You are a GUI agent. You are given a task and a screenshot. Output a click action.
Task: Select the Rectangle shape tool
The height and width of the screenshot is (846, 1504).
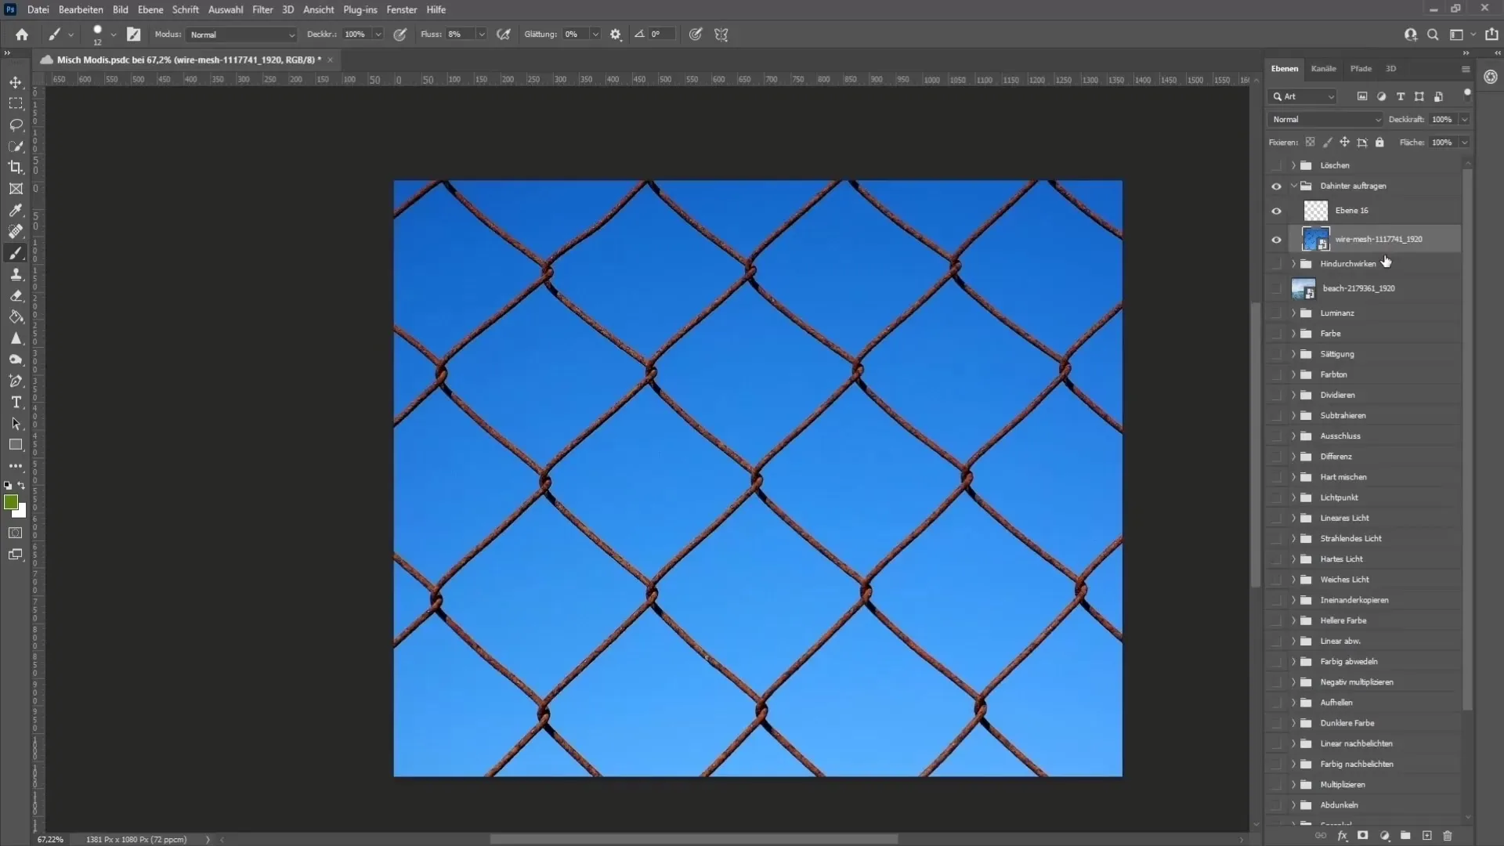16,445
